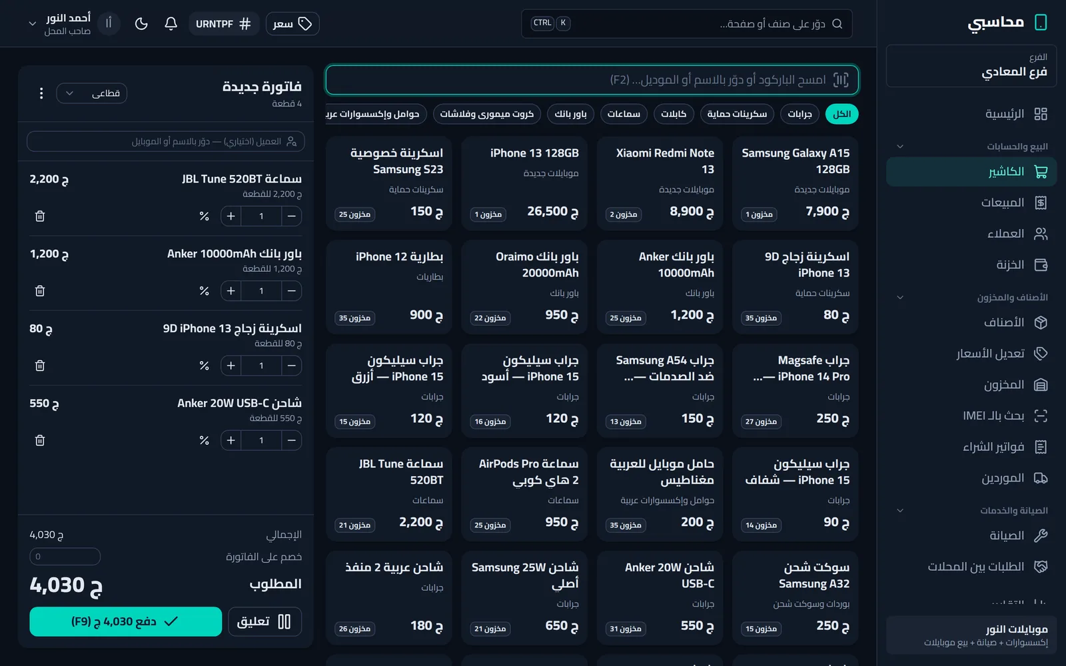Open الخزنة treasury page
The image size is (1066, 666).
click(x=971, y=265)
